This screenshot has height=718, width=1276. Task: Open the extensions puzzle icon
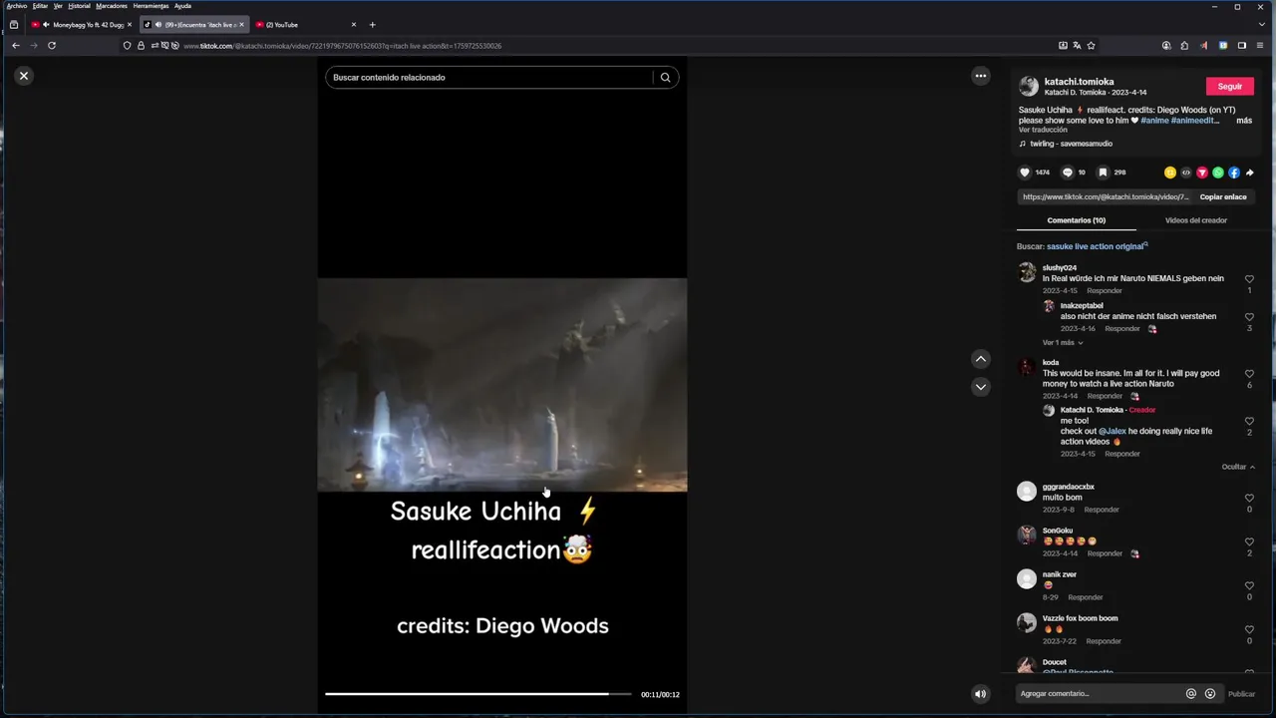pyautogui.click(x=1184, y=46)
